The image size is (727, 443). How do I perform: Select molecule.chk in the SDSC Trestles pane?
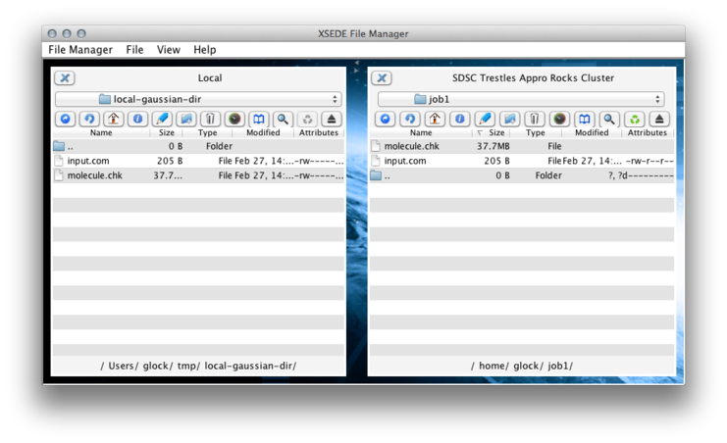click(522, 146)
